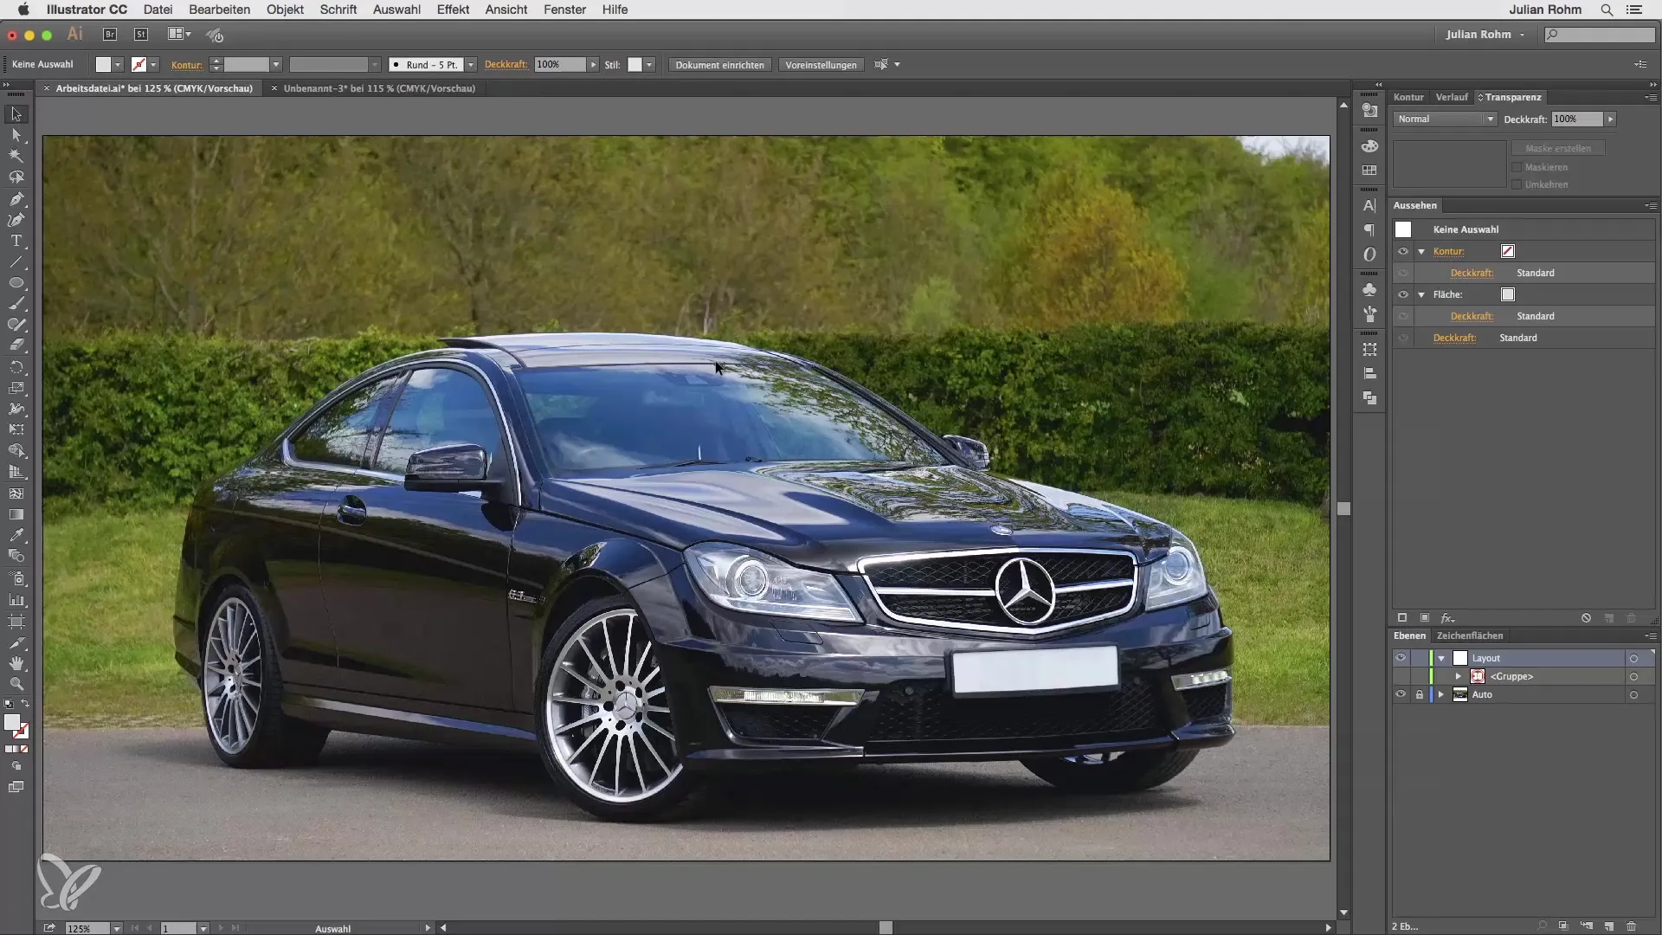Select the Rotate tool

pos(16,367)
